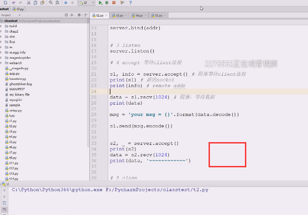The height and width of the screenshot is (215, 308).
Task: Switch to the t4.py editor tab
Action: coord(139,15)
